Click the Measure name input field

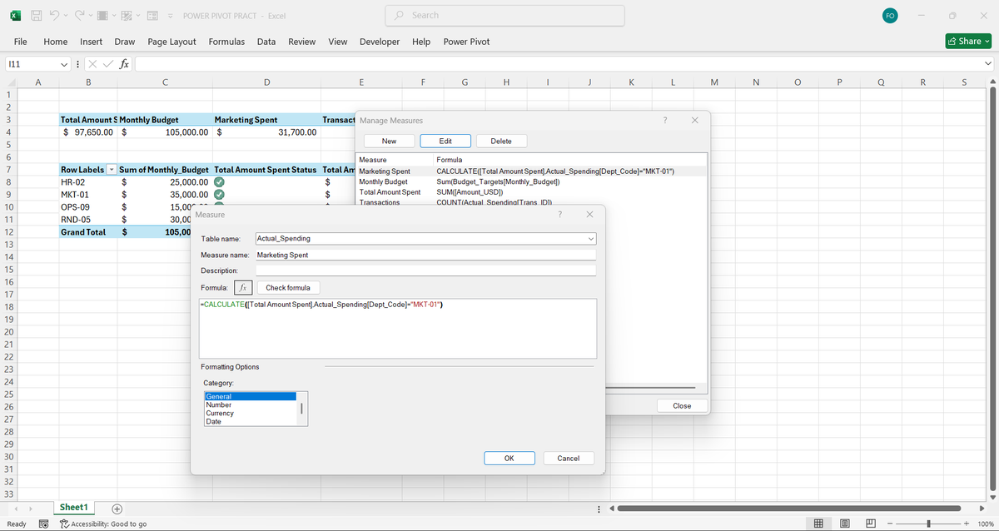426,255
